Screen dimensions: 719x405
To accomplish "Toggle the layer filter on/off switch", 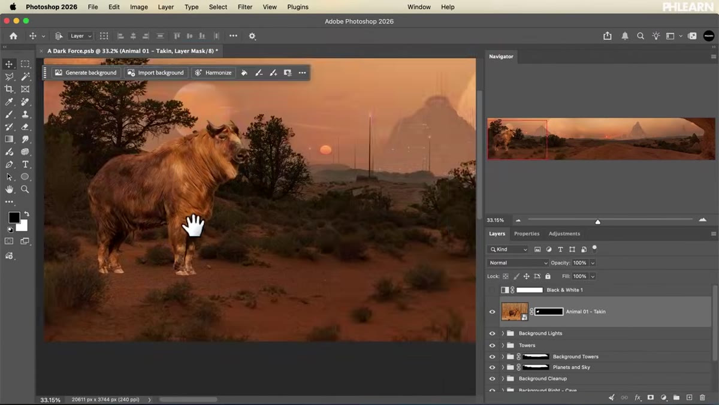I will point(594,248).
